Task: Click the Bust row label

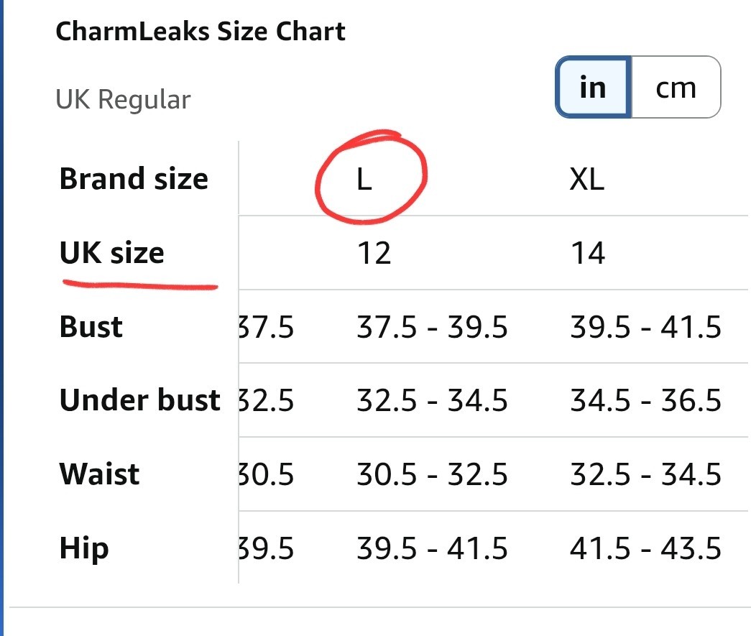Action: (91, 327)
